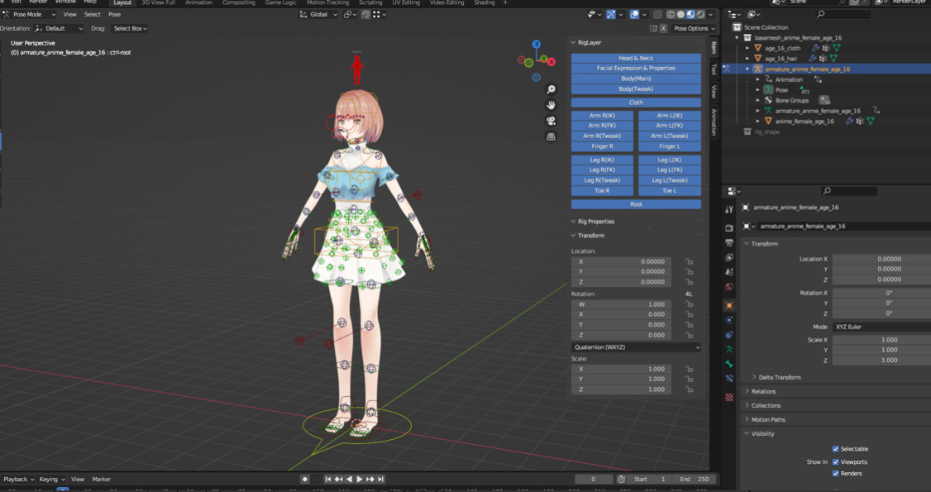Expand the age_16_cloth tree item

click(x=747, y=48)
